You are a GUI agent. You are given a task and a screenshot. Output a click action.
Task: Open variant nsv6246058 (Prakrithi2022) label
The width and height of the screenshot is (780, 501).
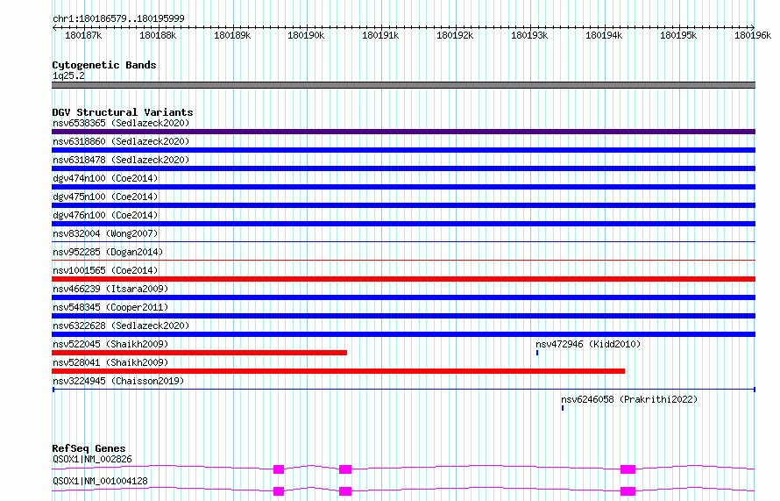click(629, 399)
